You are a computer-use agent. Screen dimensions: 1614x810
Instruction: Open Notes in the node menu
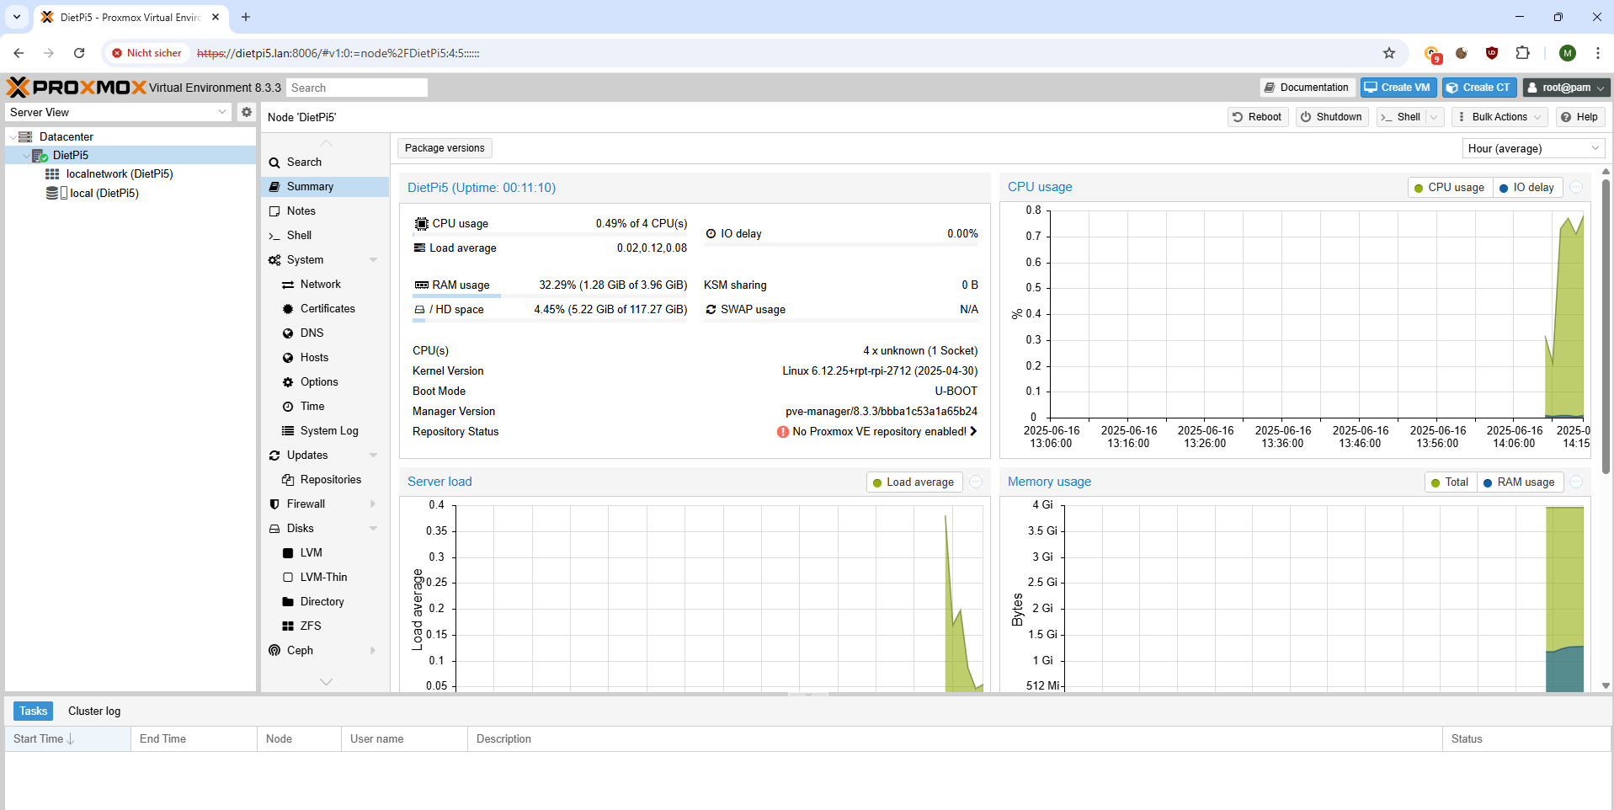(x=325, y=210)
